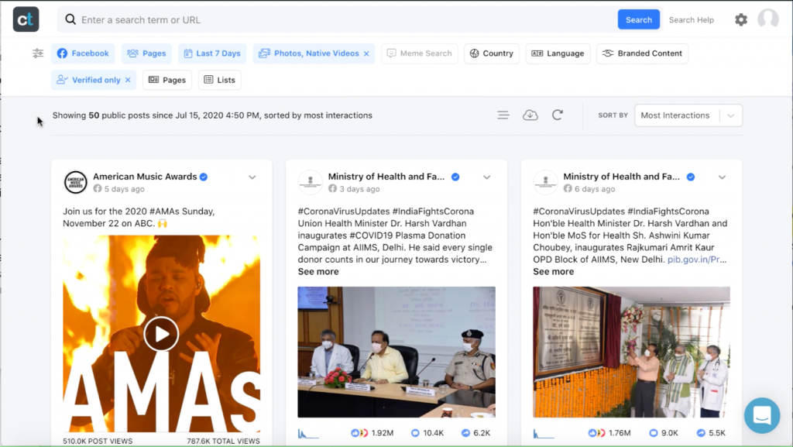Play the AMAs video
This screenshot has height=447, width=793.
pos(161,334)
